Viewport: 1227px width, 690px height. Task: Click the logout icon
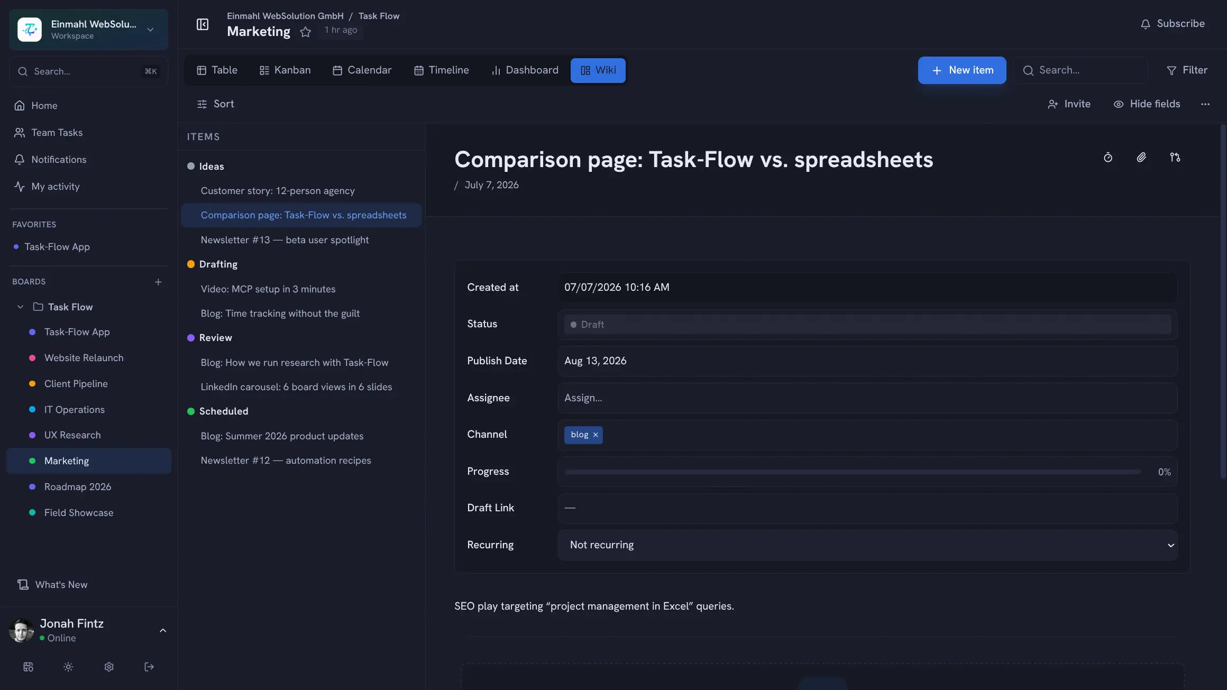[149, 667]
